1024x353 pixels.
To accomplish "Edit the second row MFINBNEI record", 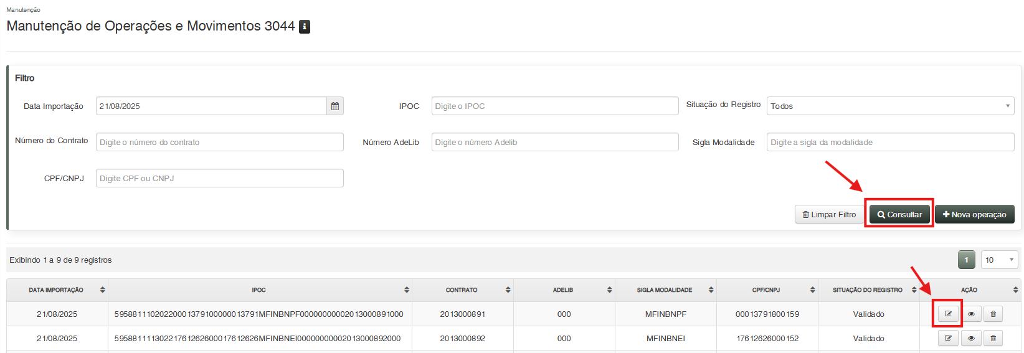I will (948, 338).
